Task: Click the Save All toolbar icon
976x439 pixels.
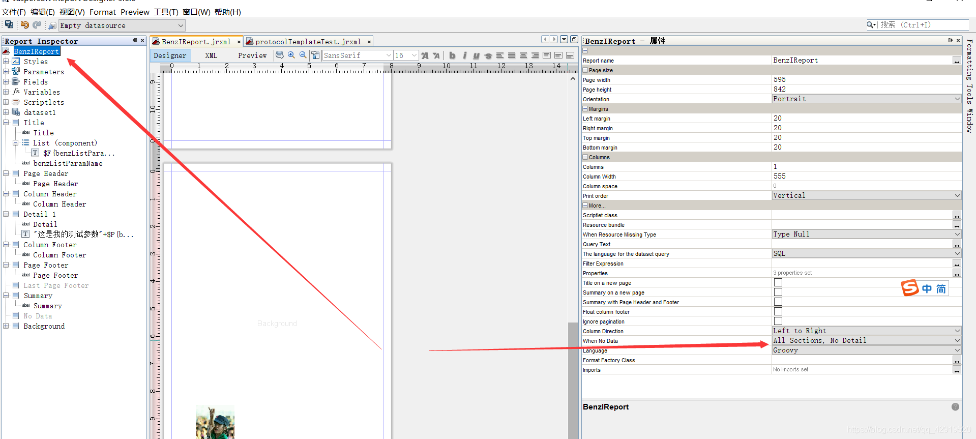Action: pos(9,24)
